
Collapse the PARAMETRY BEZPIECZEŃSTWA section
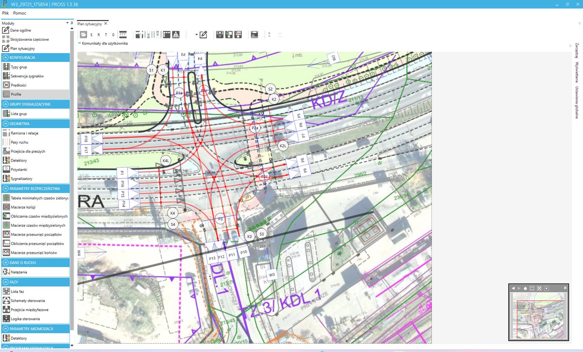click(5, 189)
